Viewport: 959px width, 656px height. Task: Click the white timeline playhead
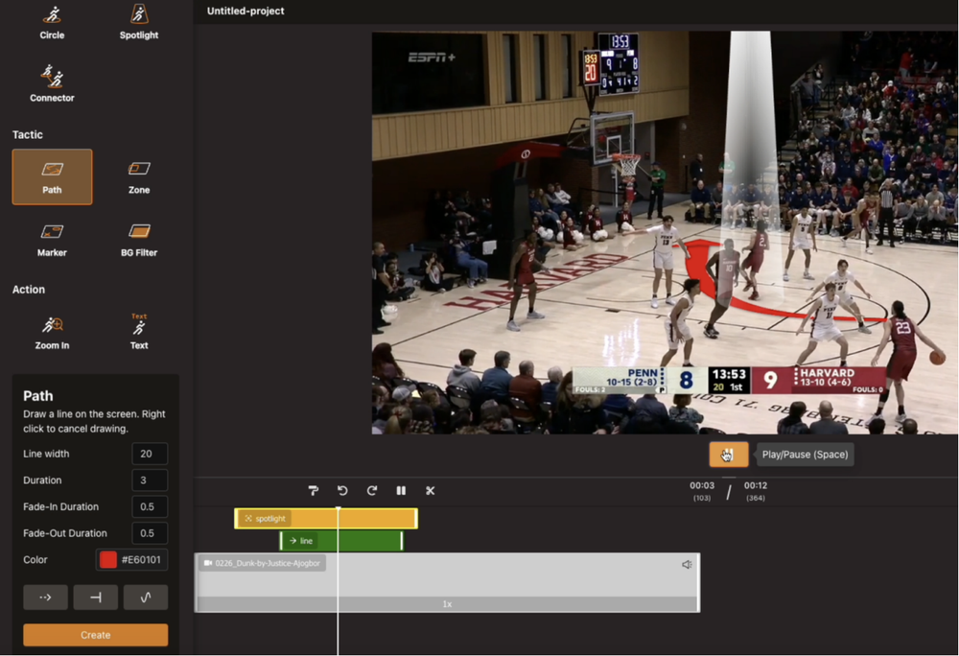(x=338, y=581)
